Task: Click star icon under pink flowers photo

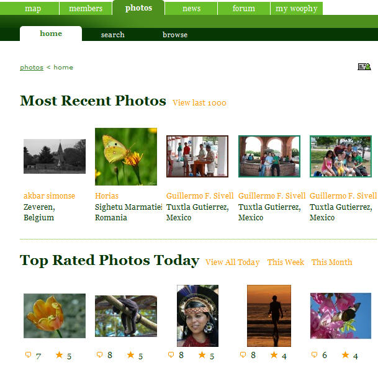Action: (345, 355)
